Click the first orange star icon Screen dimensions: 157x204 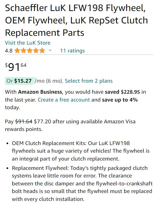coord(17,51)
